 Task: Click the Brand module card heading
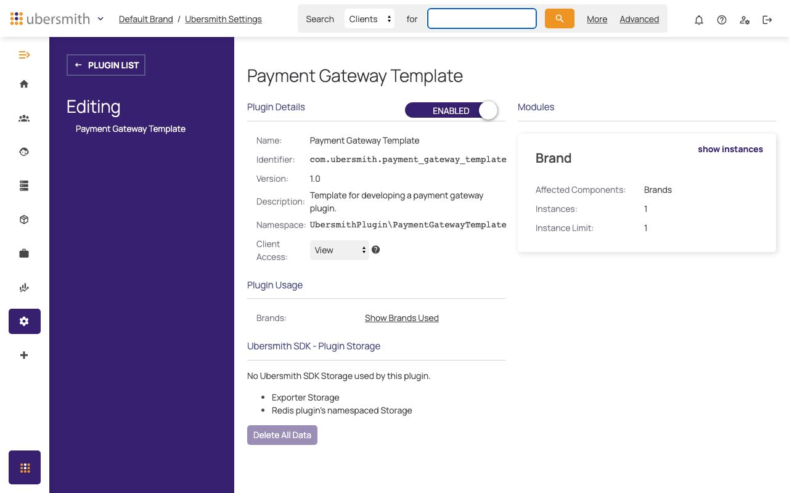click(x=554, y=158)
